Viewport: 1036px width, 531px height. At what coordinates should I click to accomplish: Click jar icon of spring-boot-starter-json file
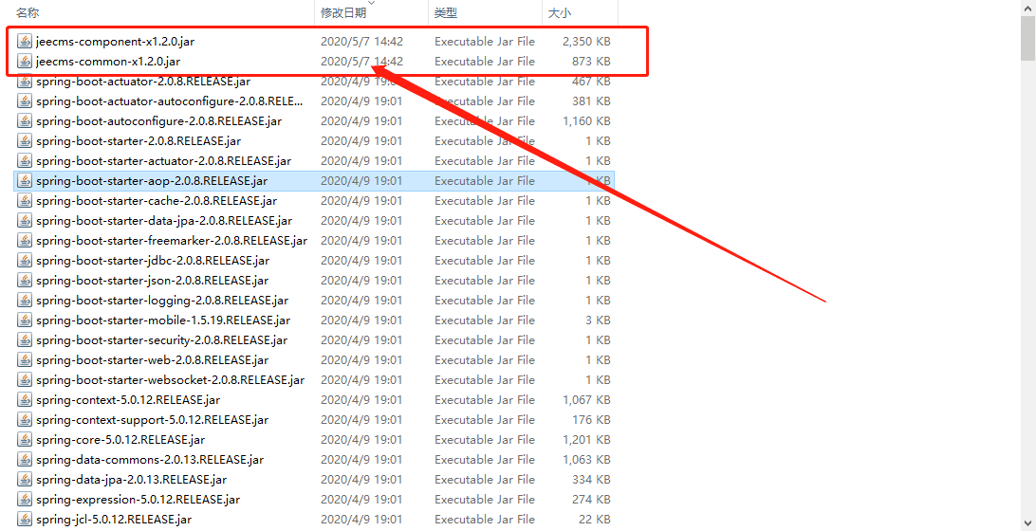25,280
